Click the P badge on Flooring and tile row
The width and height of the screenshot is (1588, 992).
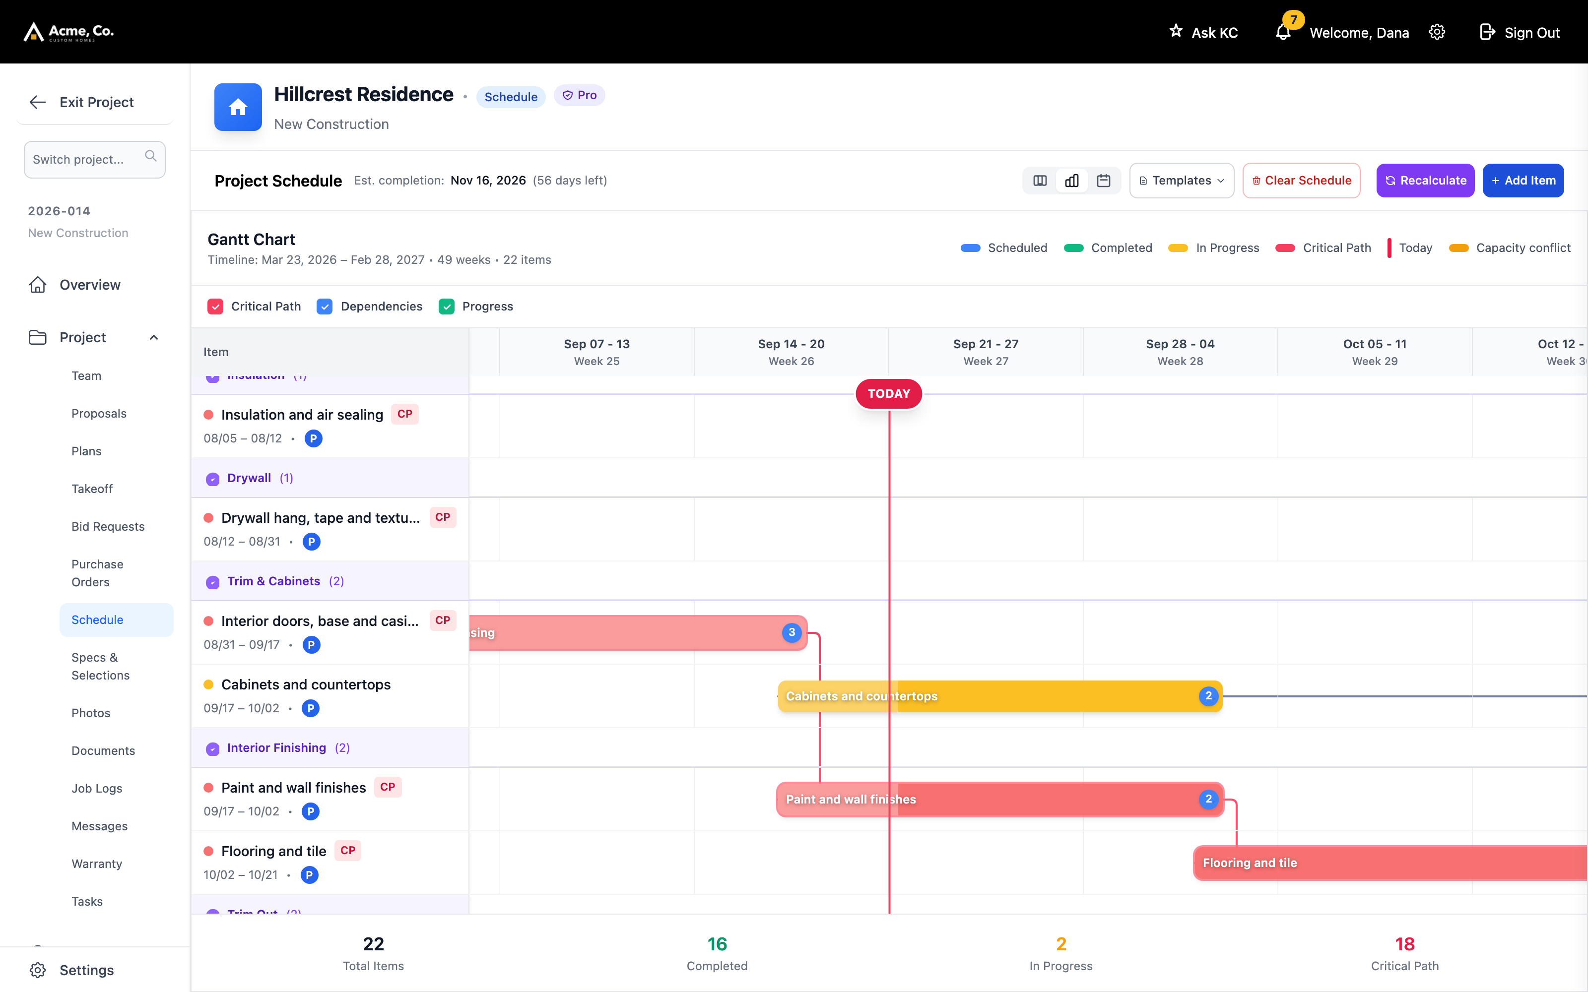coord(309,874)
